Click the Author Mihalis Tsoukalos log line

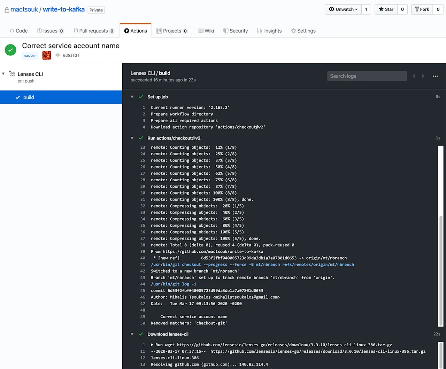215,297
